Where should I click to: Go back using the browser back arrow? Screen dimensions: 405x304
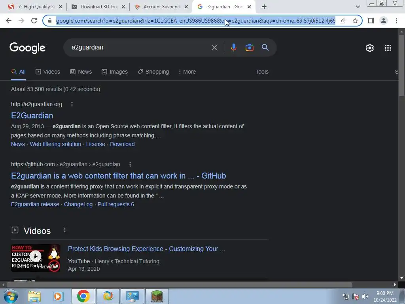(x=9, y=21)
